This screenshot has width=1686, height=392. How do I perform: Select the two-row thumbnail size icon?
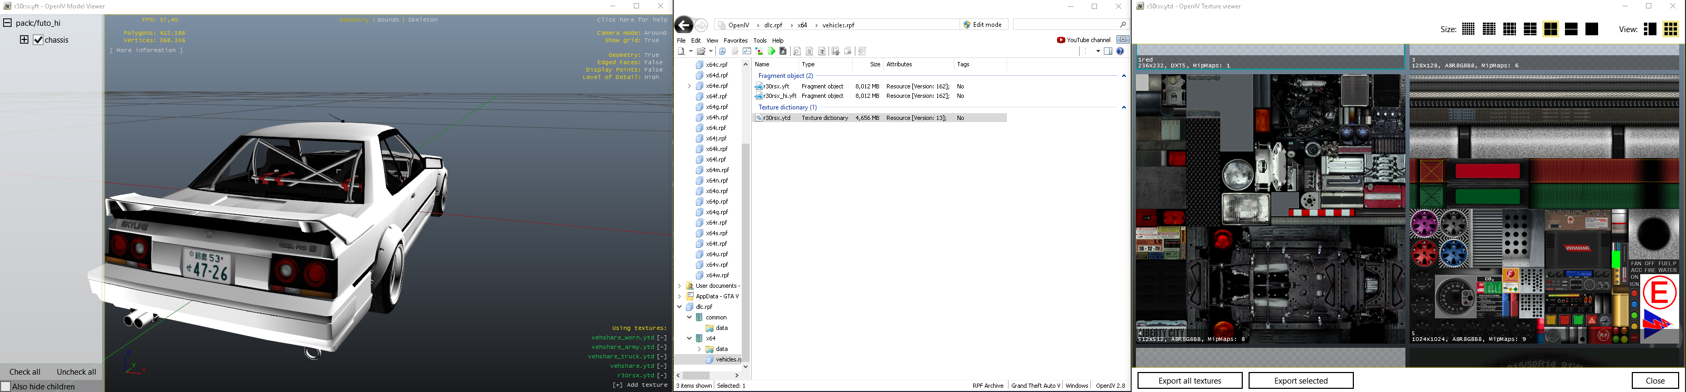(1571, 29)
